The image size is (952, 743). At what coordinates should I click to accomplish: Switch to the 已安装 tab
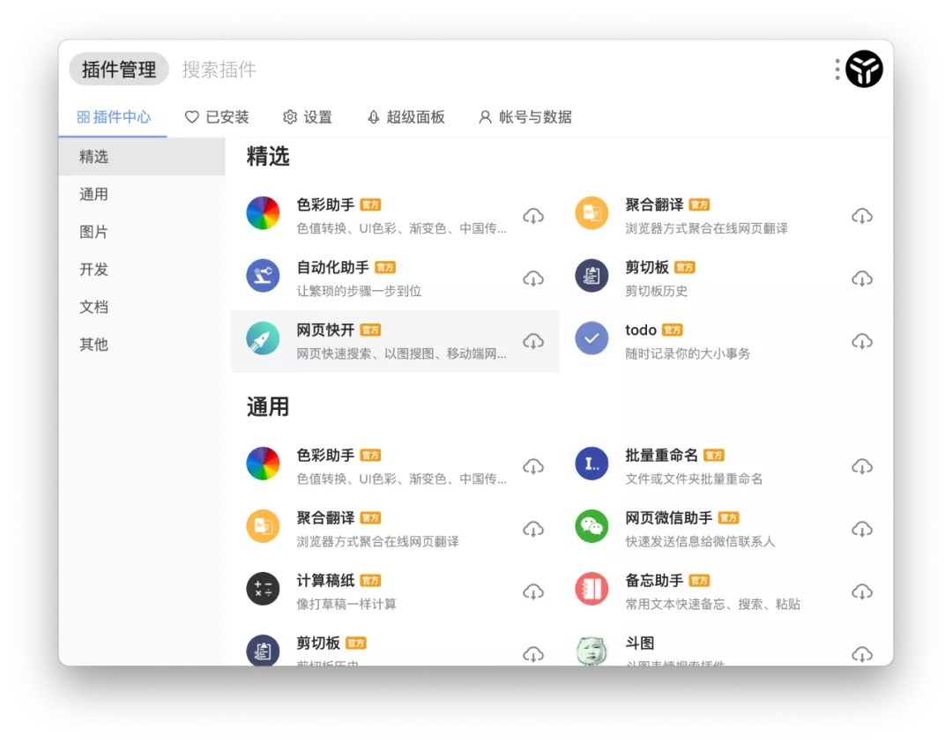coord(217,117)
